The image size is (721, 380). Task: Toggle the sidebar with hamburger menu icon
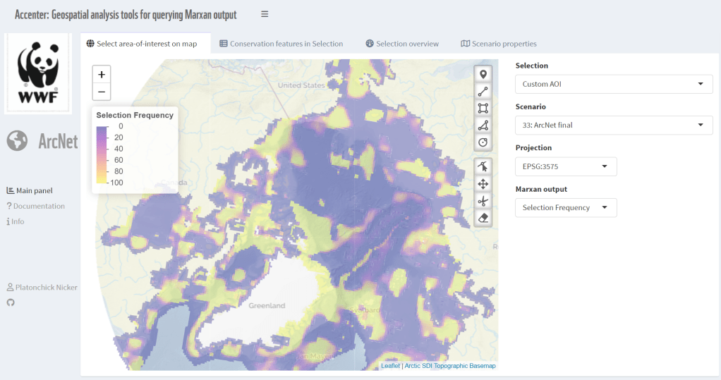[x=265, y=14]
